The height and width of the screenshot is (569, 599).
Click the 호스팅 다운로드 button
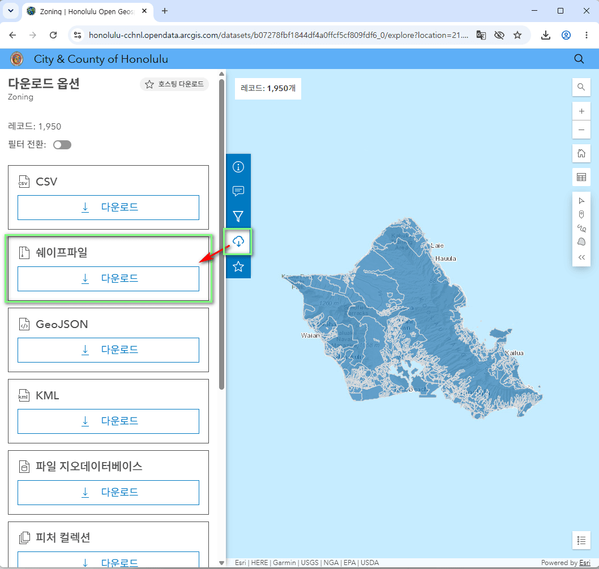click(x=174, y=84)
